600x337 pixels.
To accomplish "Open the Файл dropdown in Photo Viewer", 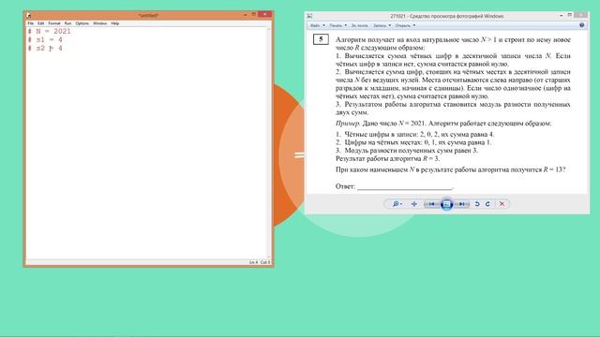I will [317, 25].
